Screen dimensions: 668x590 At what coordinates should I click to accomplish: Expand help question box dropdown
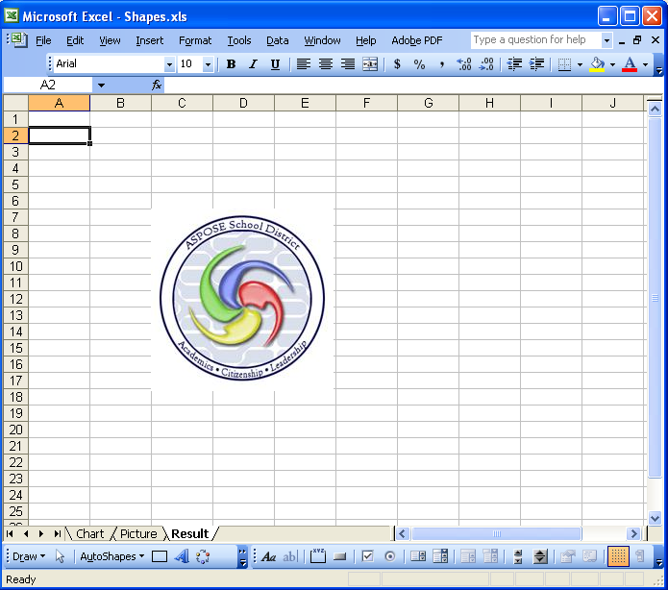tap(606, 40)
